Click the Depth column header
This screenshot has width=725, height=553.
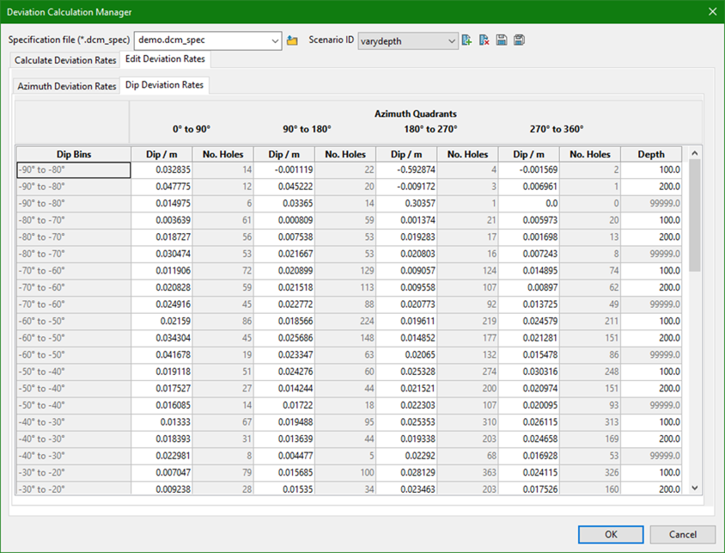pos(650,155)
